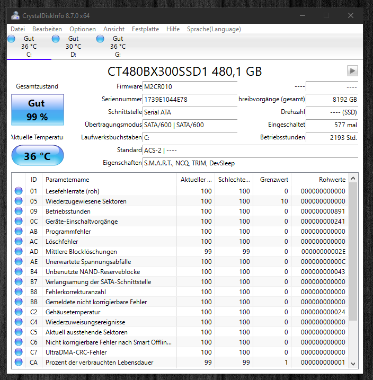Select the Mittlere Blocklöschungen row text
The image size is (373, 380).
coord(81,252)
